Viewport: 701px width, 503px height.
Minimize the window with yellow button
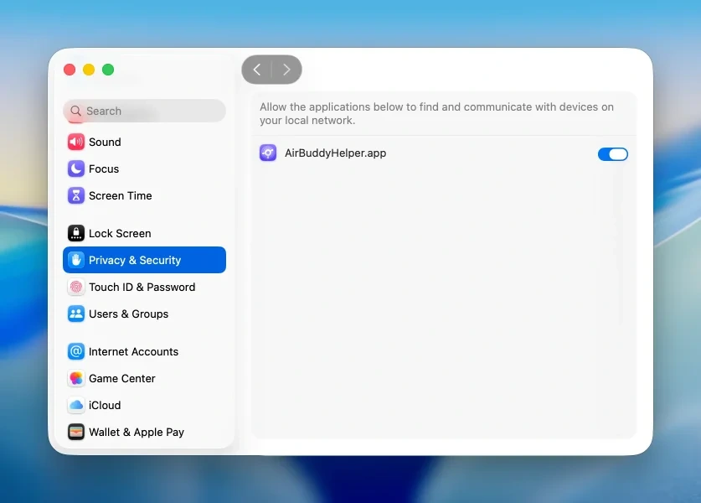point(89,70)
